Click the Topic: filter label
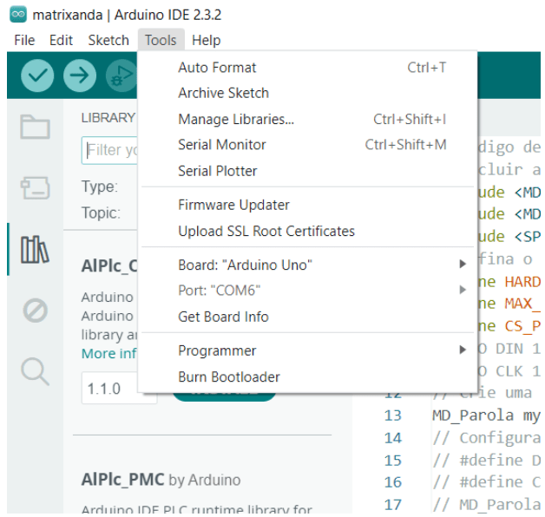Screen dimensions: 545x517 tap(101, 213)
